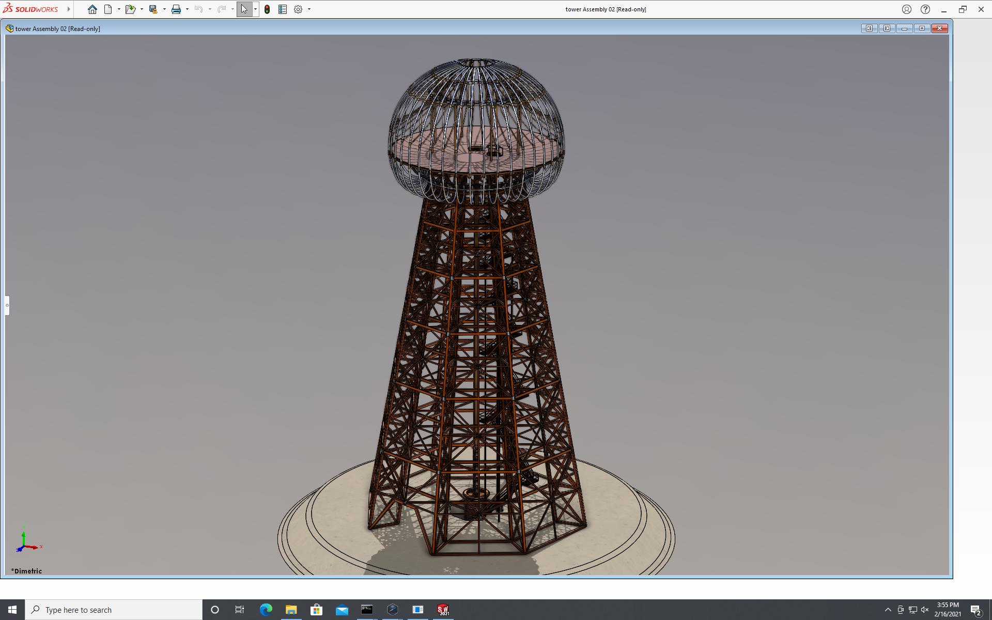The height and width of the screenshot is (620, 992).
Task: Expand the SolidWorks menu flyout arrow
Action: coord(69,9)
